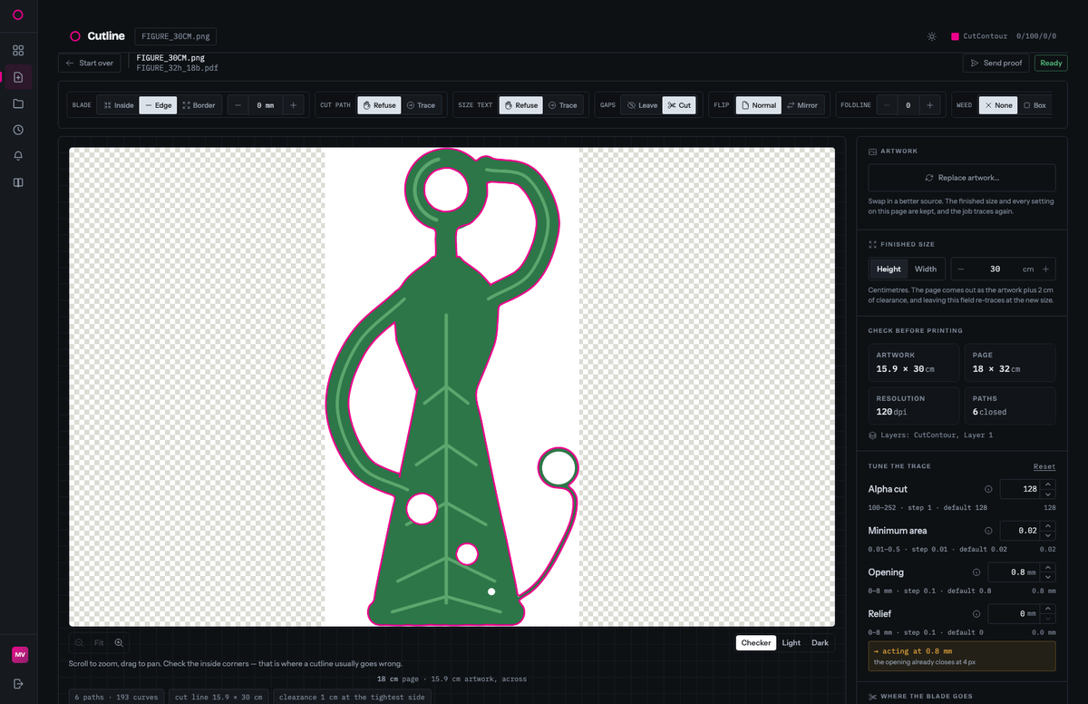The image size is (1088, 704).
Task: Click Start over button
Action: 89,63
